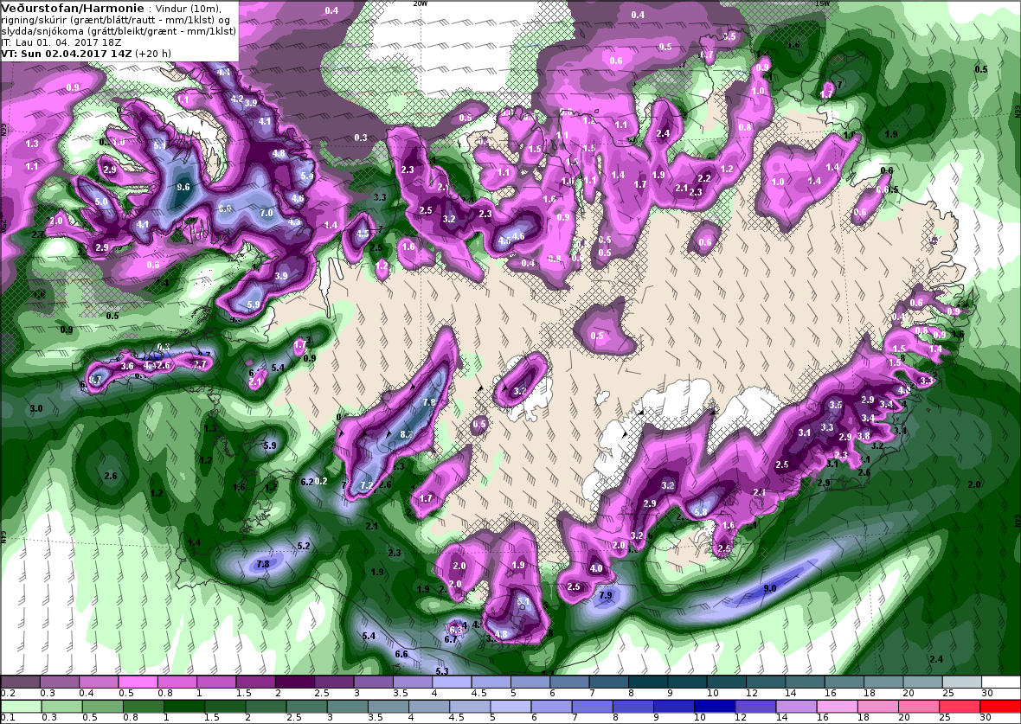Click the 5.2 precipitation value
The image size is (1021, 724).
(x=304, y=546)
